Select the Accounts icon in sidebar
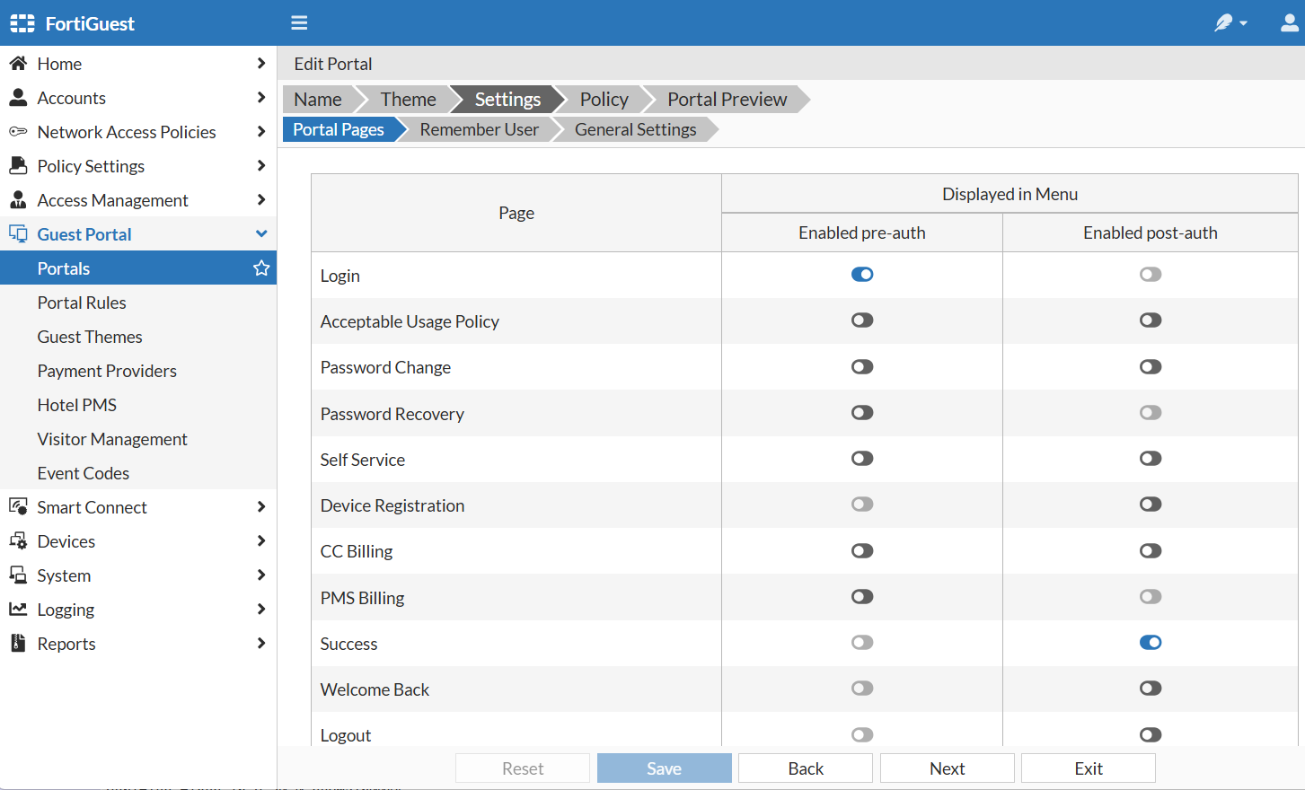This screenshot has width=1305, height=790. tap(19, 97)
